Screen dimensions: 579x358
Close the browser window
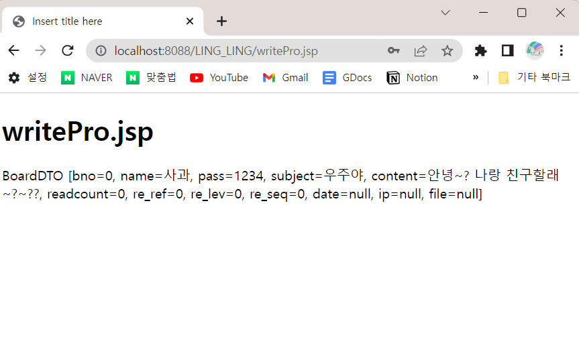click(560, 13)
